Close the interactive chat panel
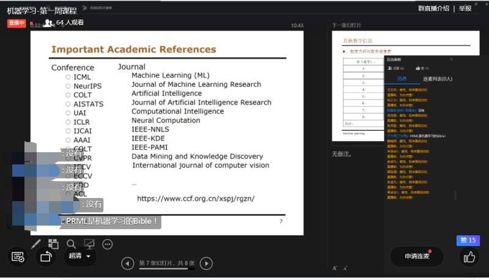489x280 pixels. [x=452, y=59]
